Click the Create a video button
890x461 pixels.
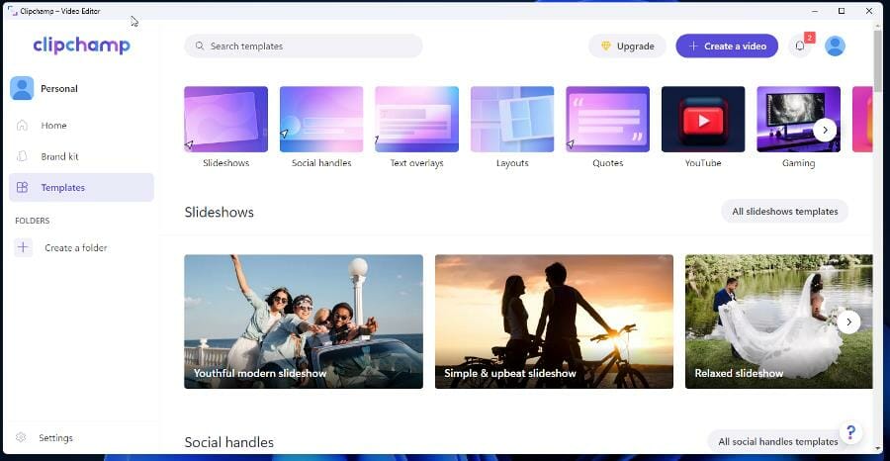[727, 46]
